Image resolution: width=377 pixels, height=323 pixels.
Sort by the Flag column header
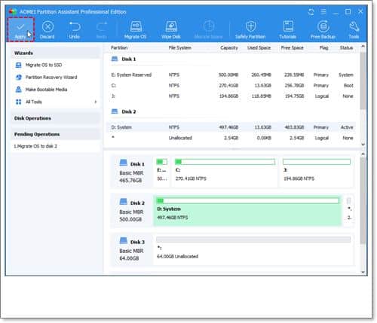[x=323, y=47]
